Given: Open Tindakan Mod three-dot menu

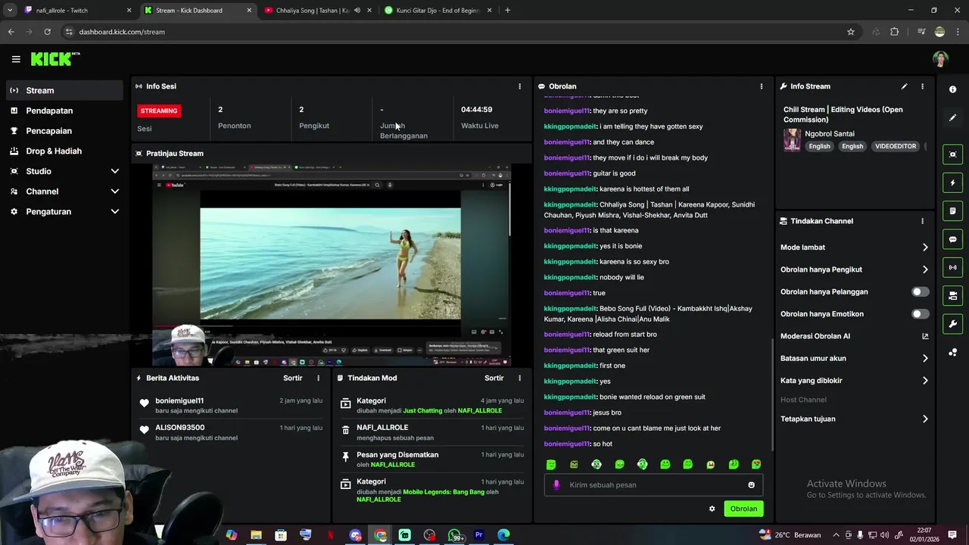Looking at the screenshot, I should (519, 378).
